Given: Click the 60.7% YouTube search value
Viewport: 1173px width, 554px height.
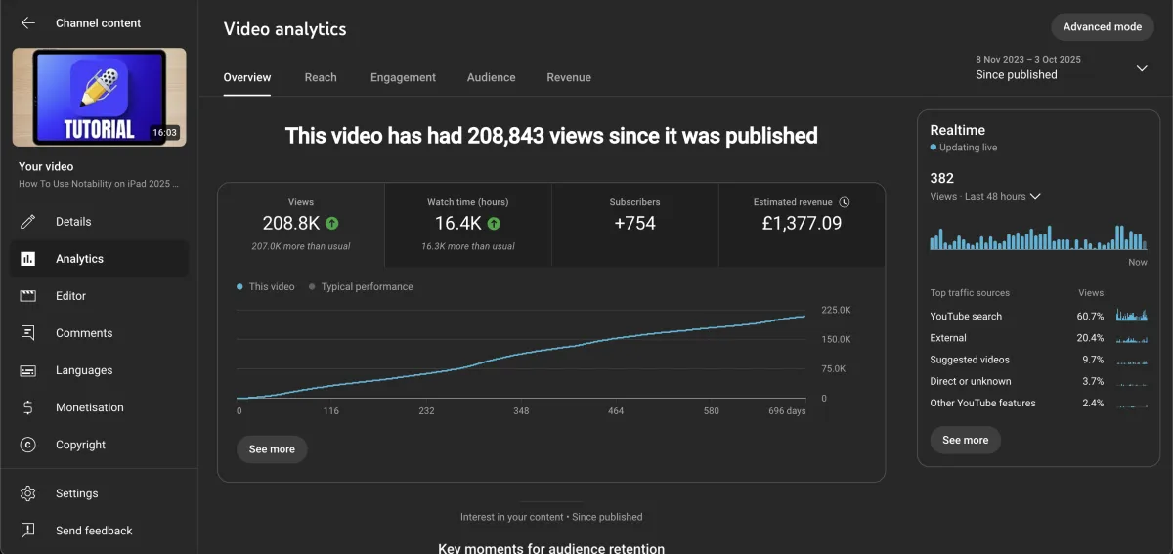Looking at the screenshot, I should click(x=1090, y=317).
